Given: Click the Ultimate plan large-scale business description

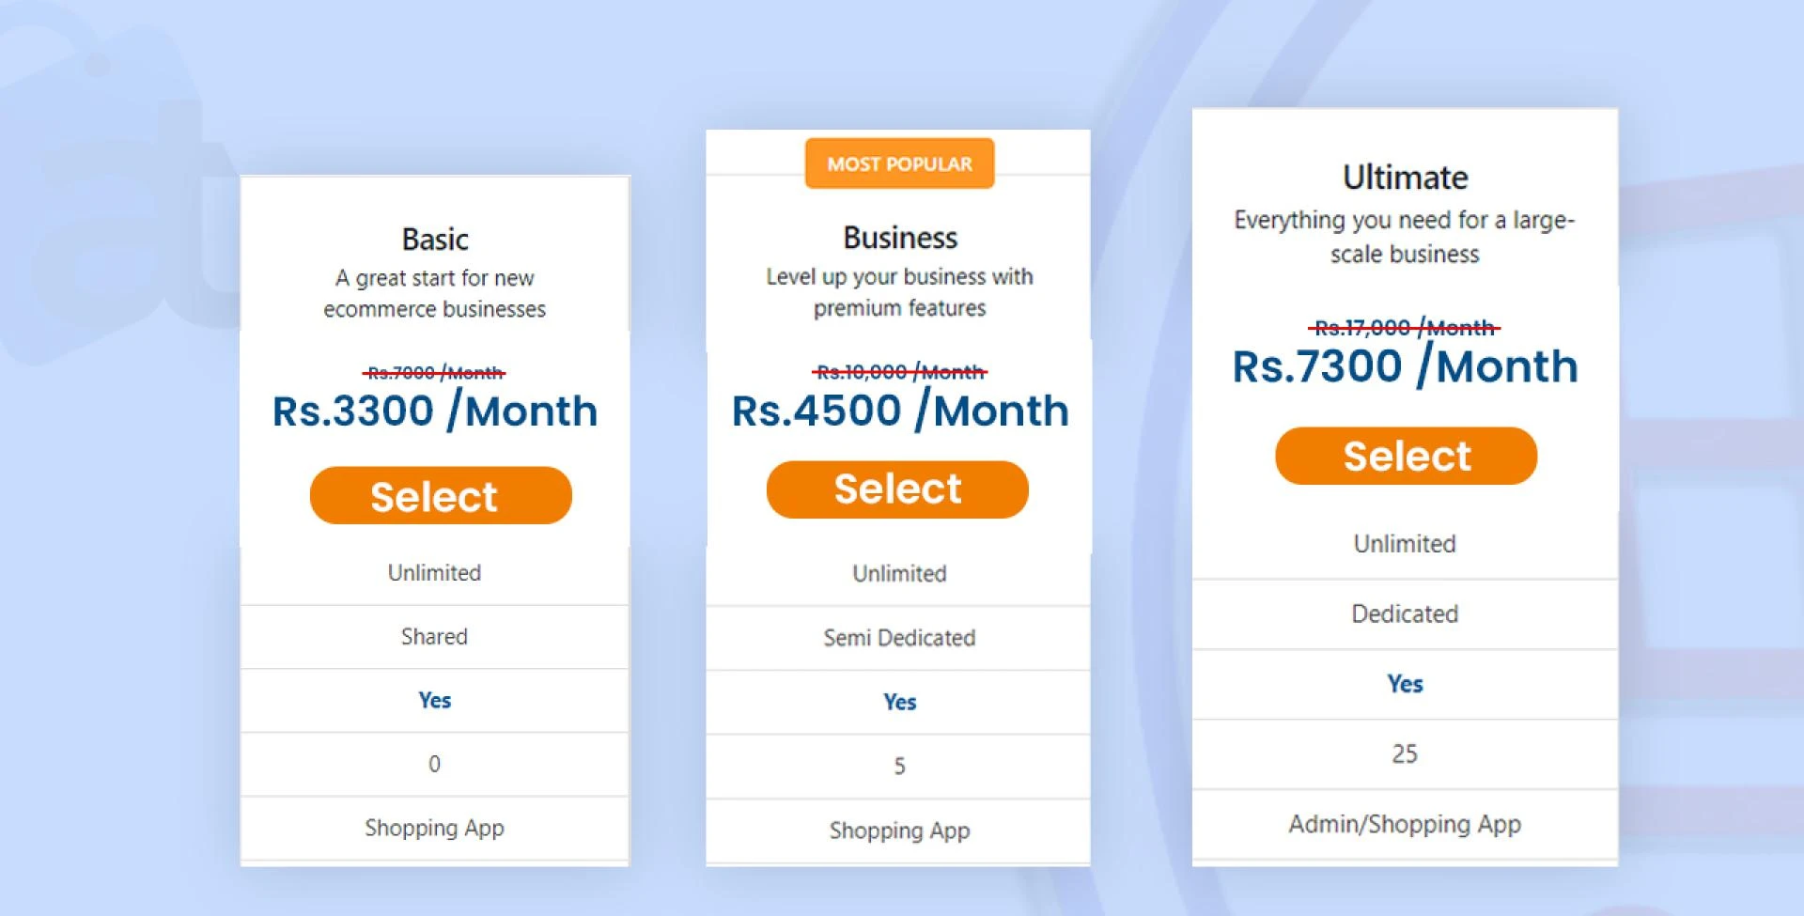Looking at the screenshot, I should (x=1405, y=237).
